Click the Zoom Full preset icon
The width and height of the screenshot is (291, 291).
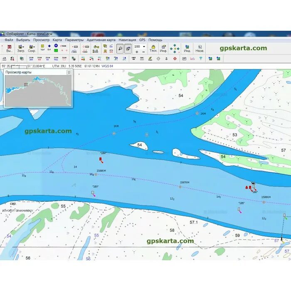pos(56,59)
